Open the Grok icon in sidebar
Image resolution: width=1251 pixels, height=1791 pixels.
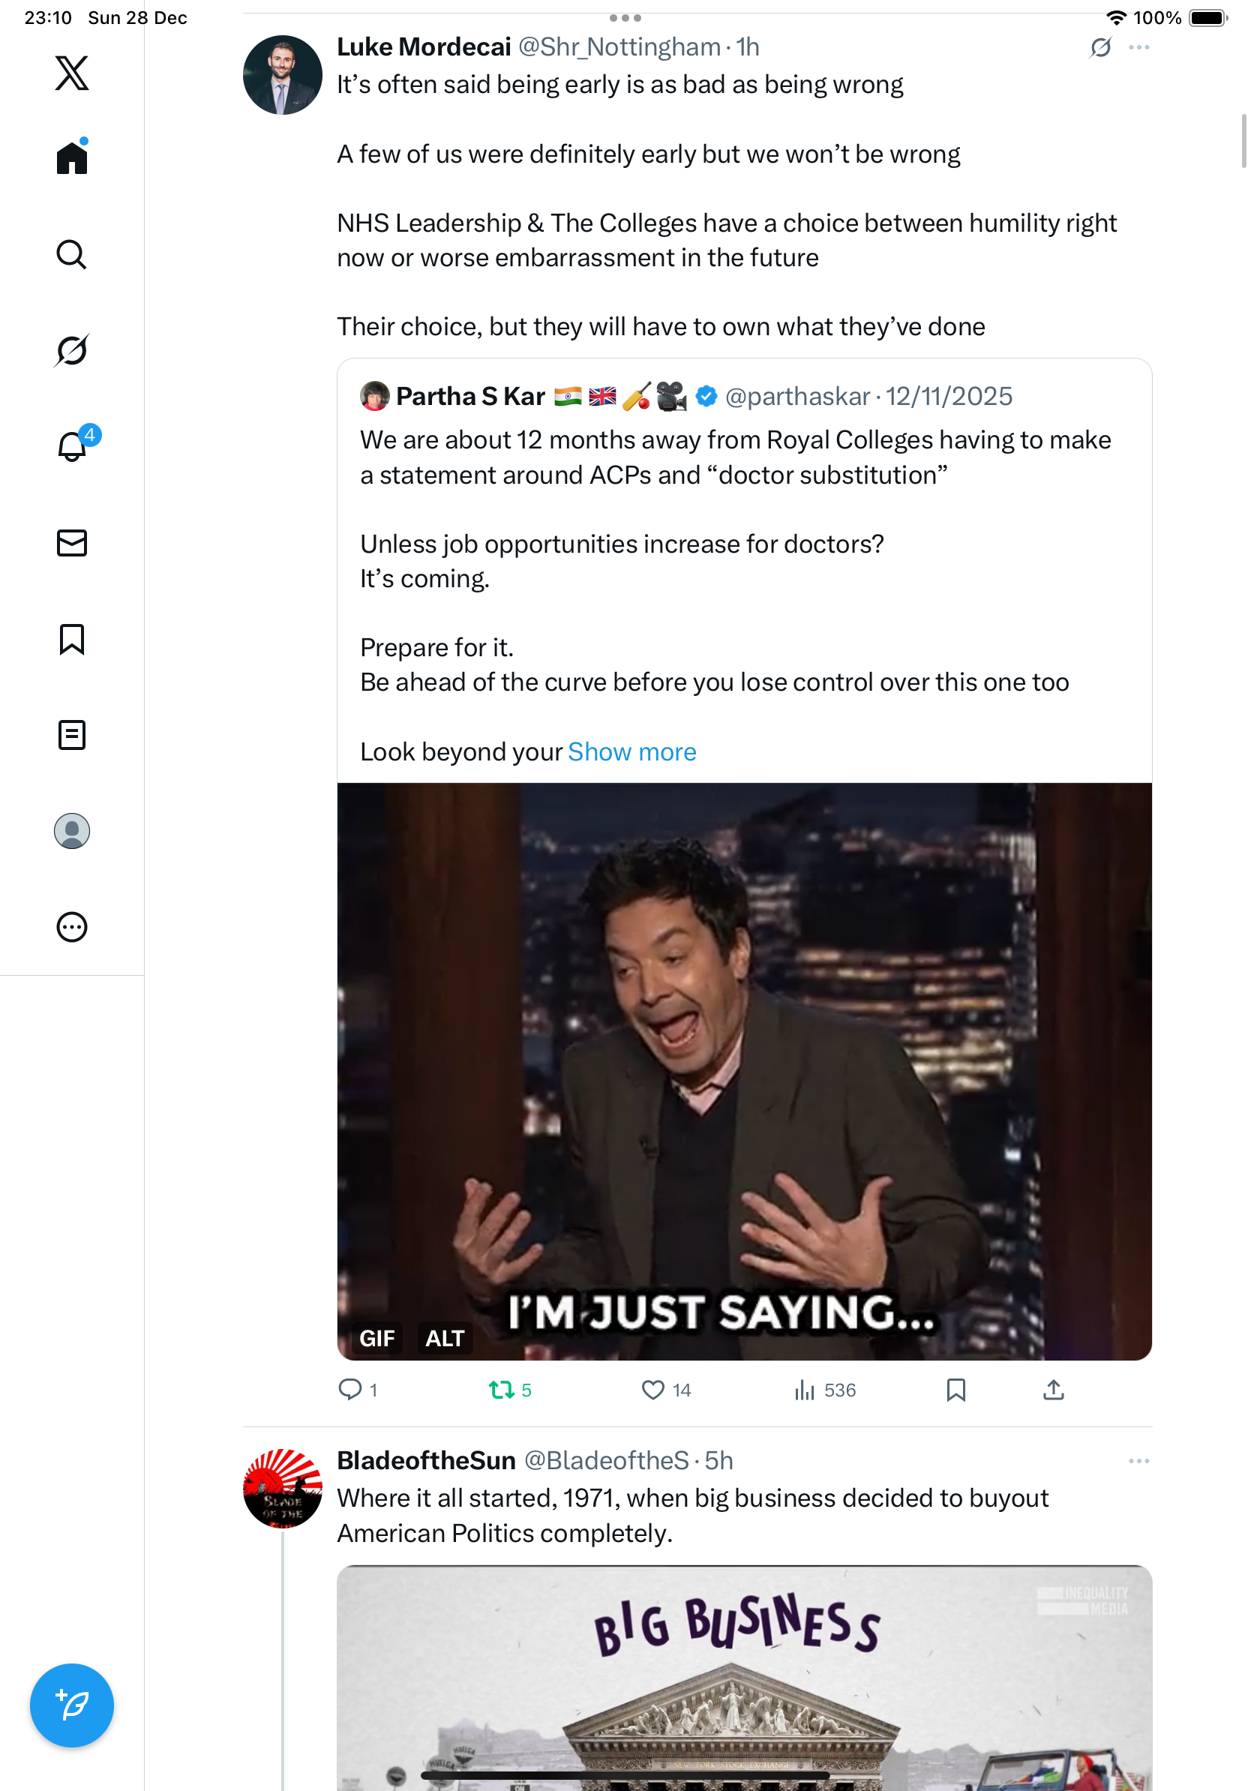coord(72,350)
